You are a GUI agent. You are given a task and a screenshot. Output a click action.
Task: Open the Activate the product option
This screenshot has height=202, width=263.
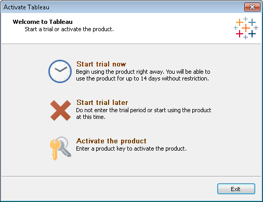click(111, 141)
